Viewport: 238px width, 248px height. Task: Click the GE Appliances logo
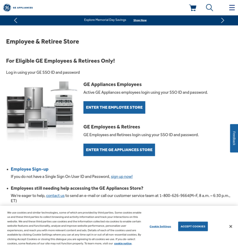(x=18, y=8)
